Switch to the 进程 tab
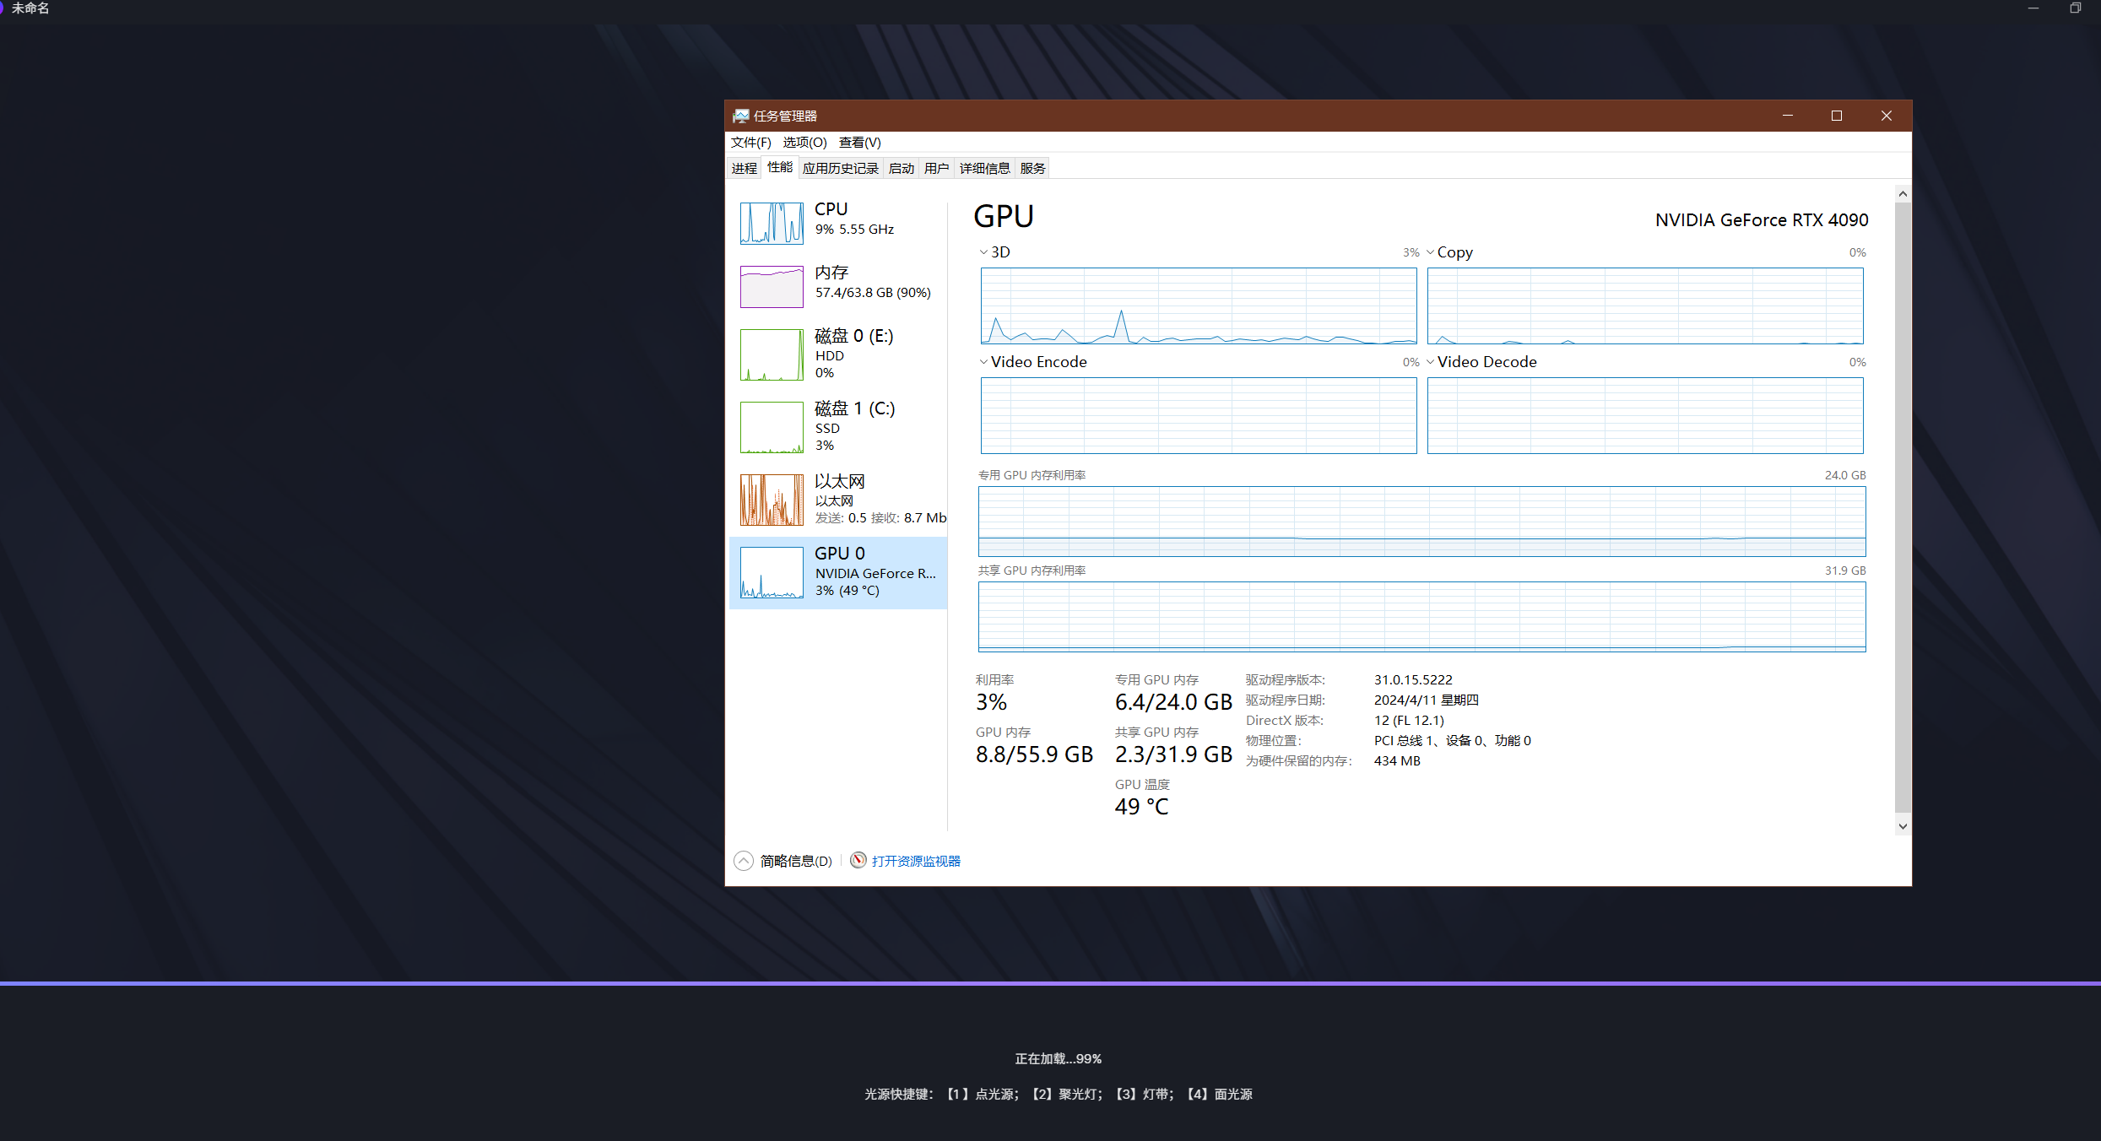Viewport: 2101px width, 1141px height. (x=744, y=168)
